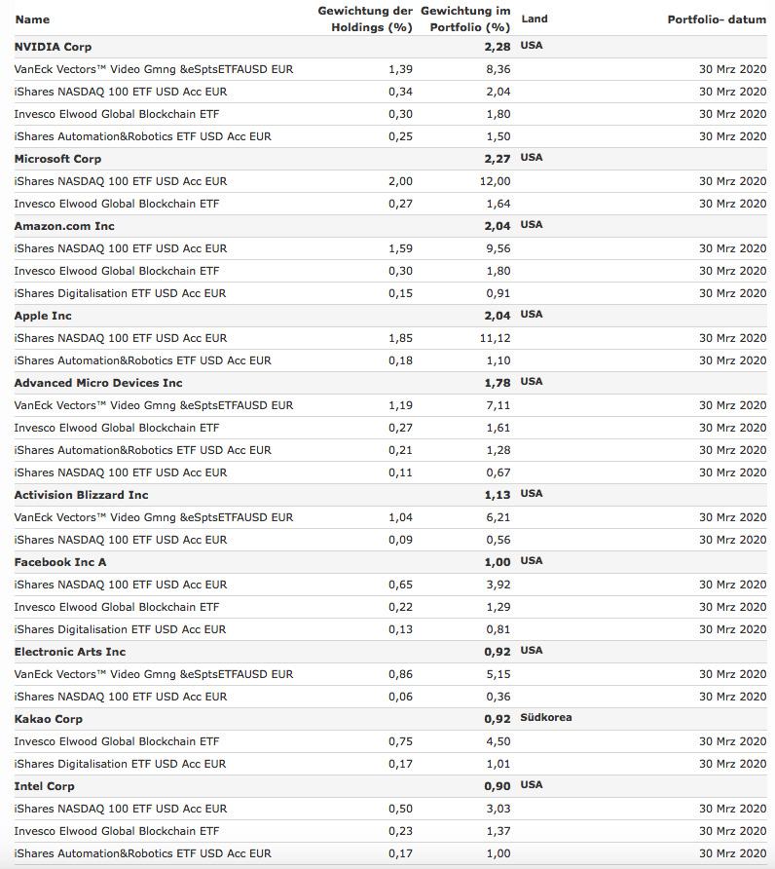Click on Electronic Arts Inc
Screen dimensions: 775x869
pyautogui.click(x=70, y=652)
